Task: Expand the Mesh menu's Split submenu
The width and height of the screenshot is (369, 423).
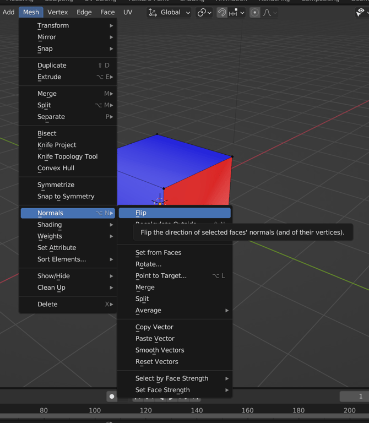Action: (68, 105)
